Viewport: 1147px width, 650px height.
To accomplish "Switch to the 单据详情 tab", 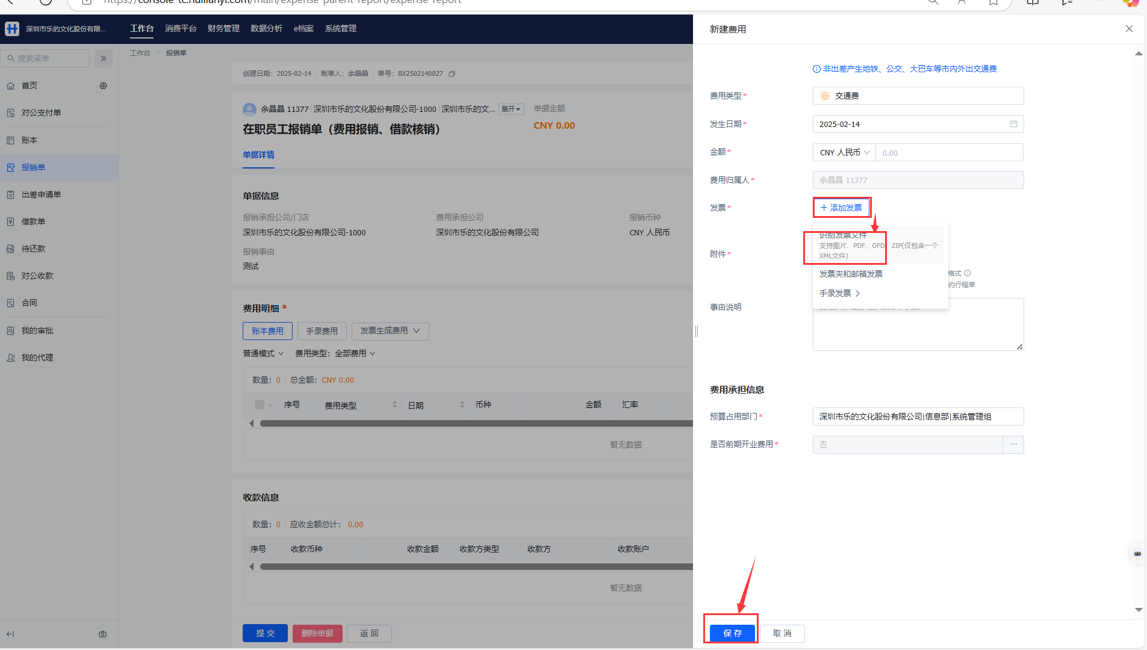I will click(x=258, y=155).
